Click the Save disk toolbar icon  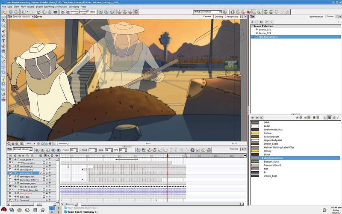[x=10, y=12]
